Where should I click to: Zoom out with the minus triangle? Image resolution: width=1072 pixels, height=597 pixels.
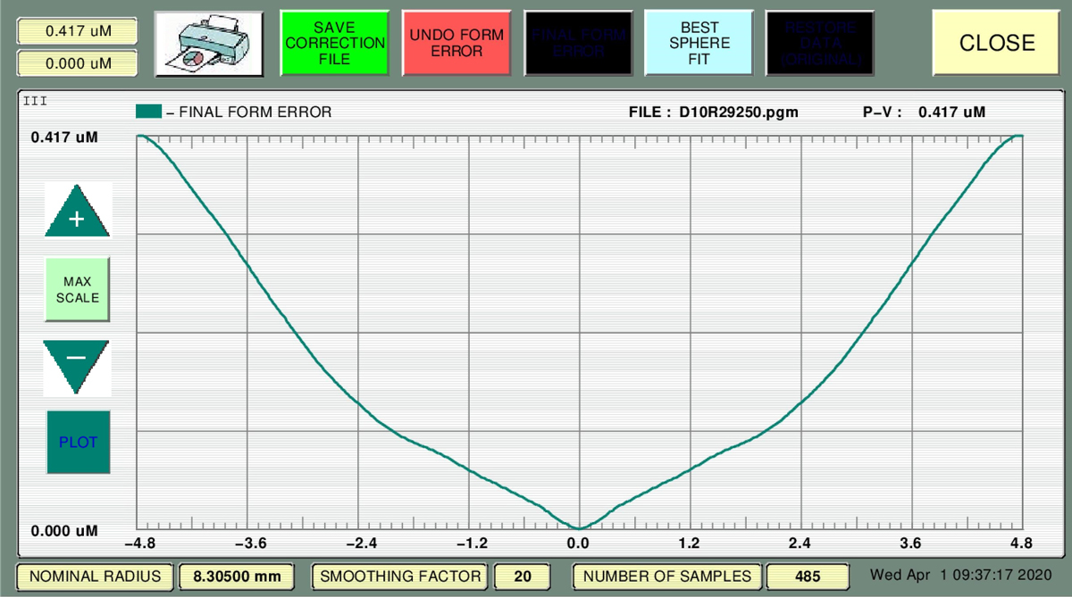click(x=77, y=361)
